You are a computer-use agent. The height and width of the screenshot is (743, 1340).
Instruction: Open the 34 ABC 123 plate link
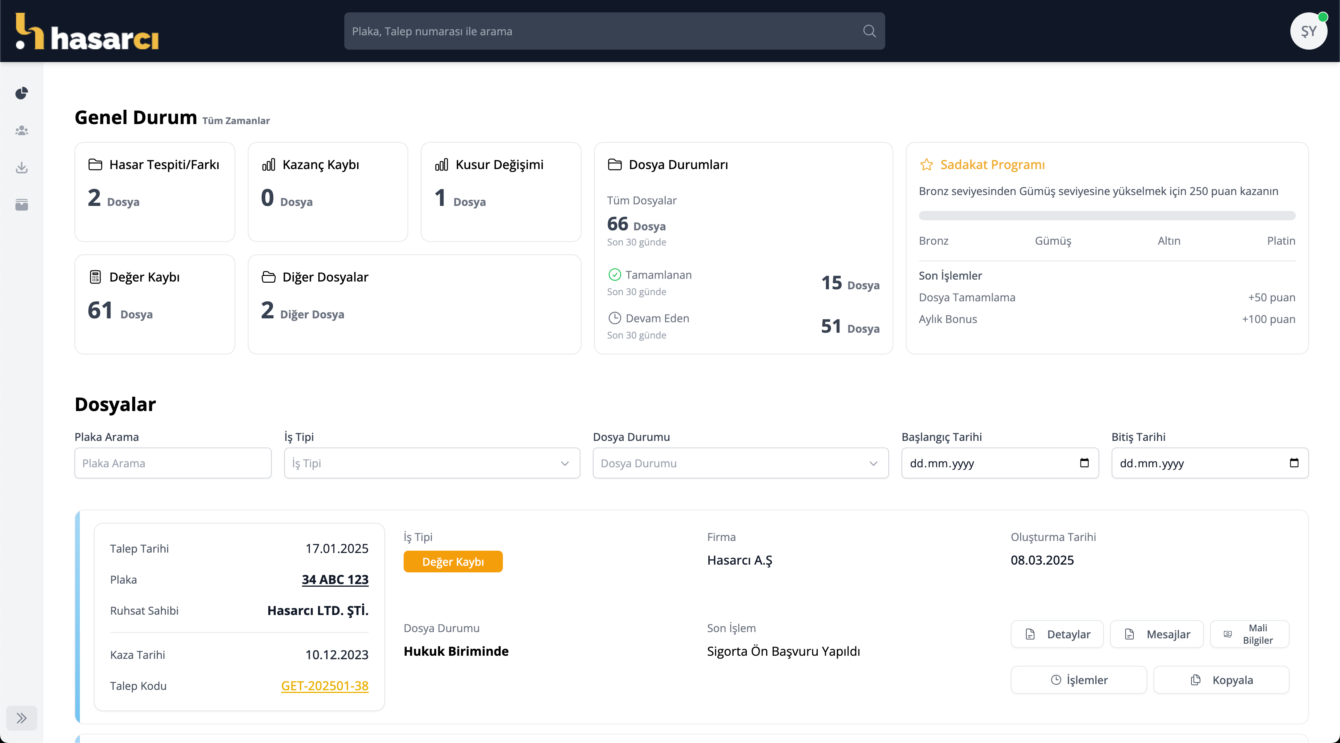click(335, 579)
